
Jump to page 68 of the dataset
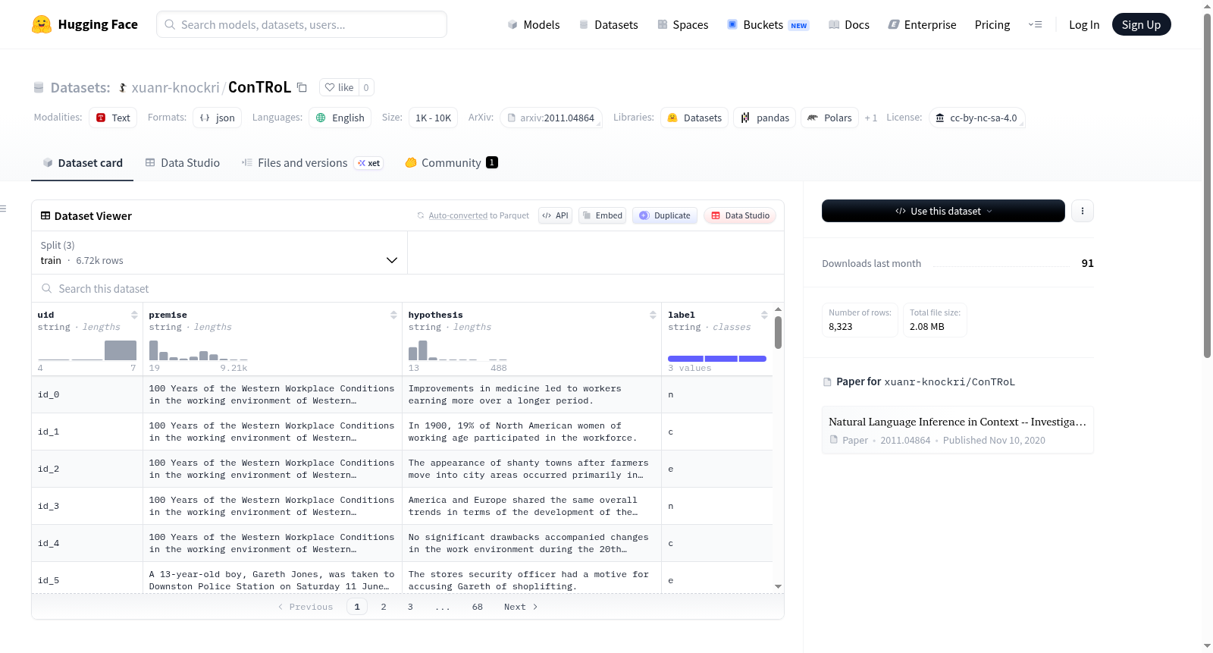478,607
